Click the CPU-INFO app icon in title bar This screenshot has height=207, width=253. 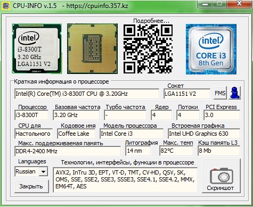coord(6,6)
